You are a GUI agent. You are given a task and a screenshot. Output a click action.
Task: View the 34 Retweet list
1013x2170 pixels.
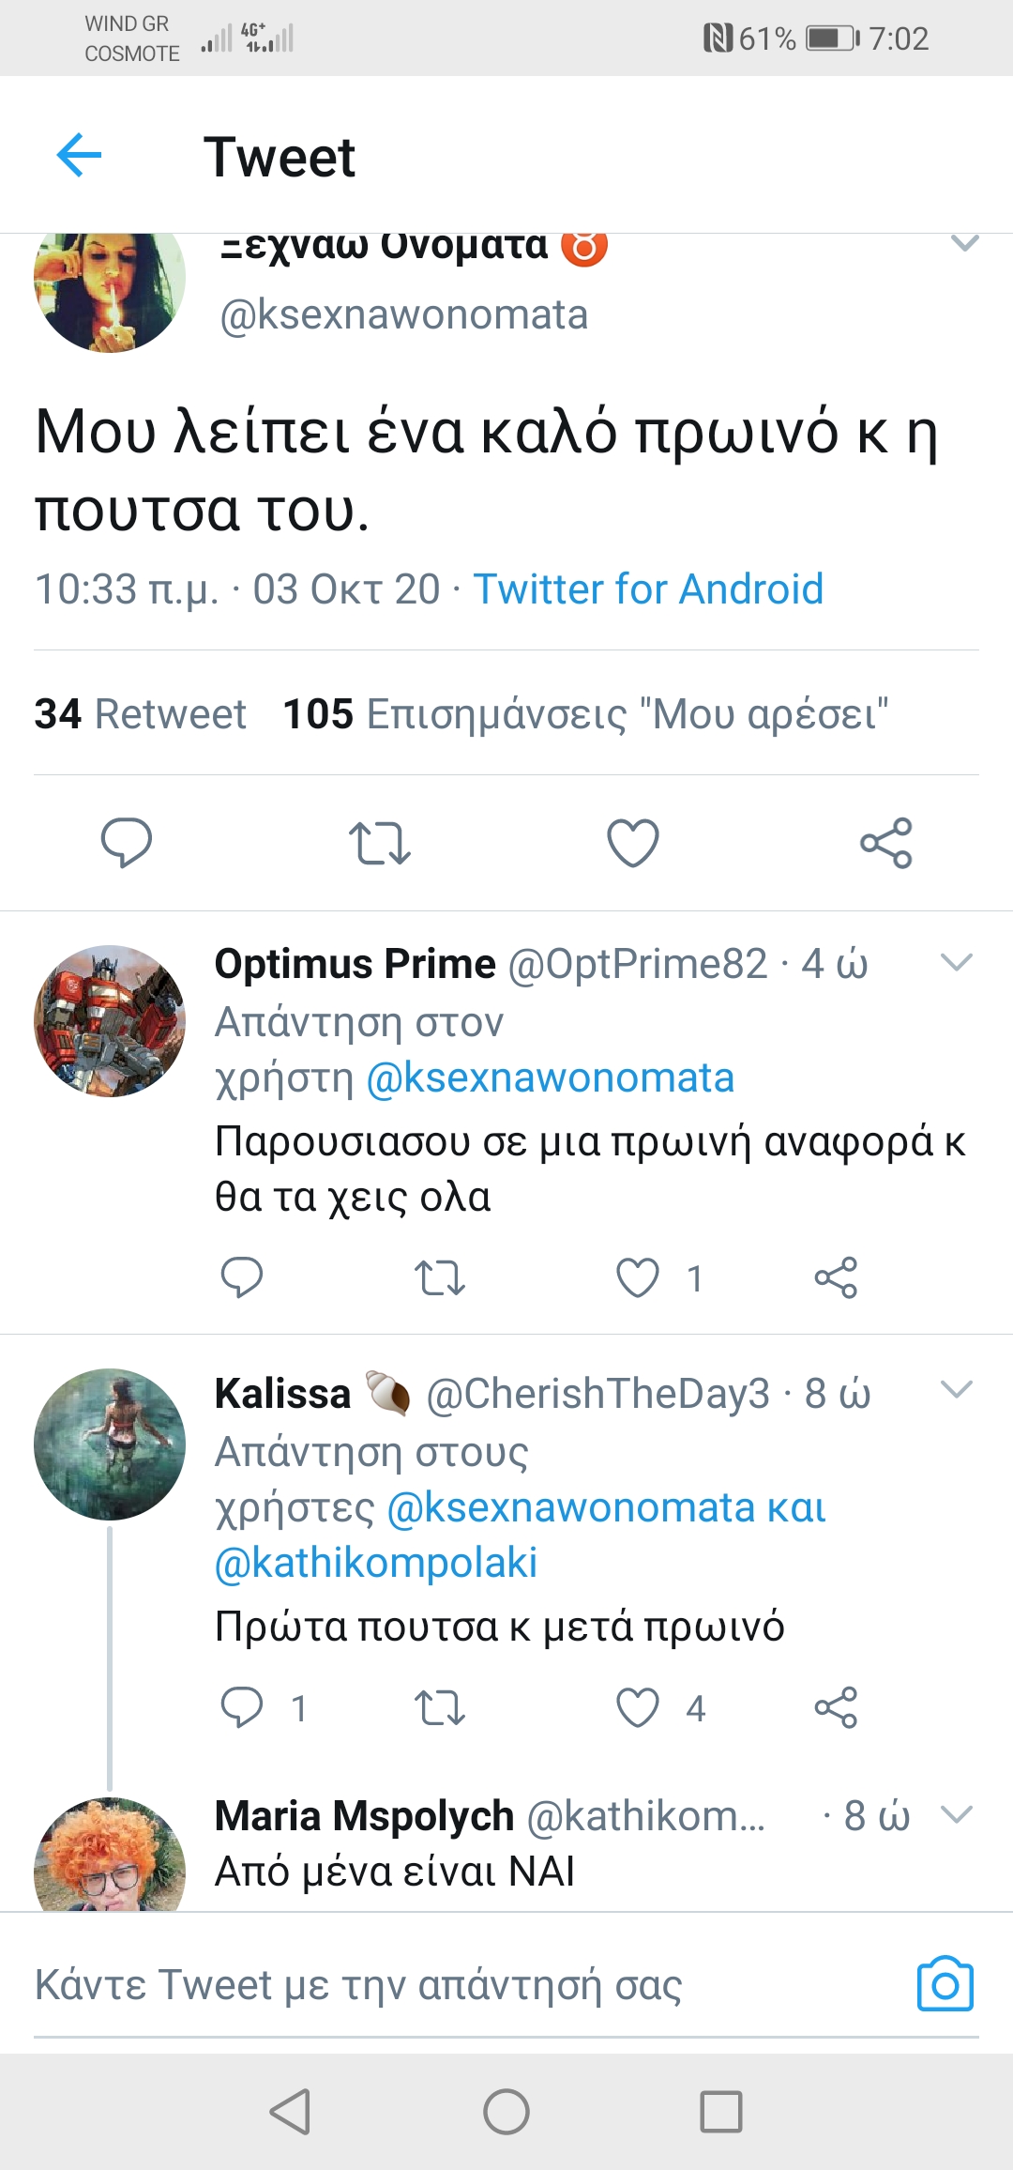coord(141,714)
